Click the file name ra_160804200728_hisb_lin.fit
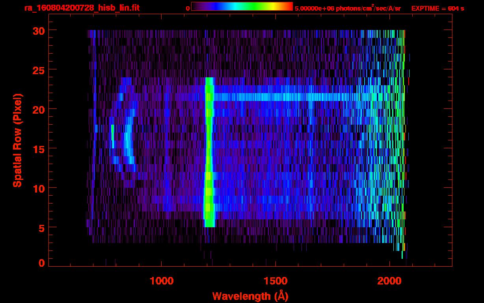Viewport: 484px width, 303px height. point(82,8)
